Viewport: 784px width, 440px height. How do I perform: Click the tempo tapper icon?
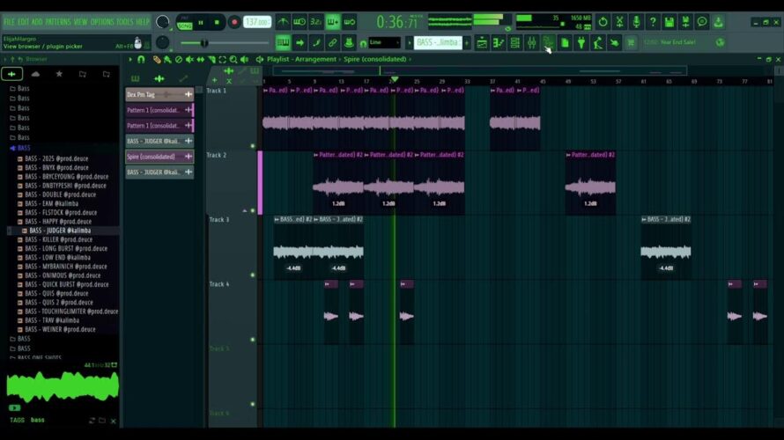point(598,43)
